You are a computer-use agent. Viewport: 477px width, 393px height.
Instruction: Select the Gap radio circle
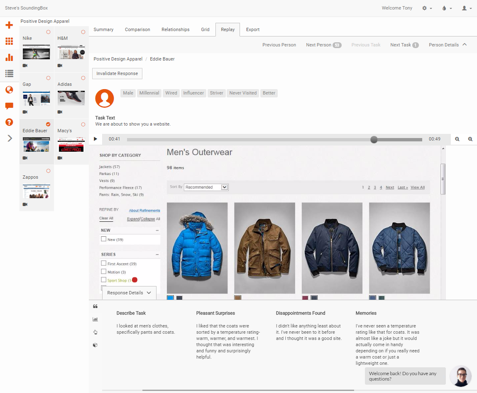48,78
